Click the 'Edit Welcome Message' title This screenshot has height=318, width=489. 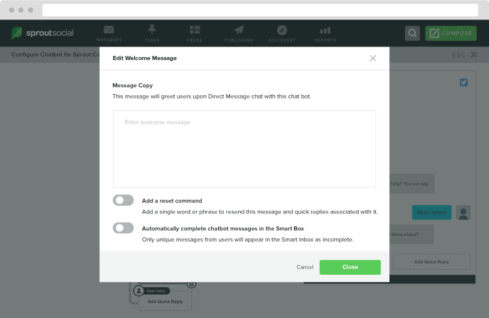[x=144, y=58]
